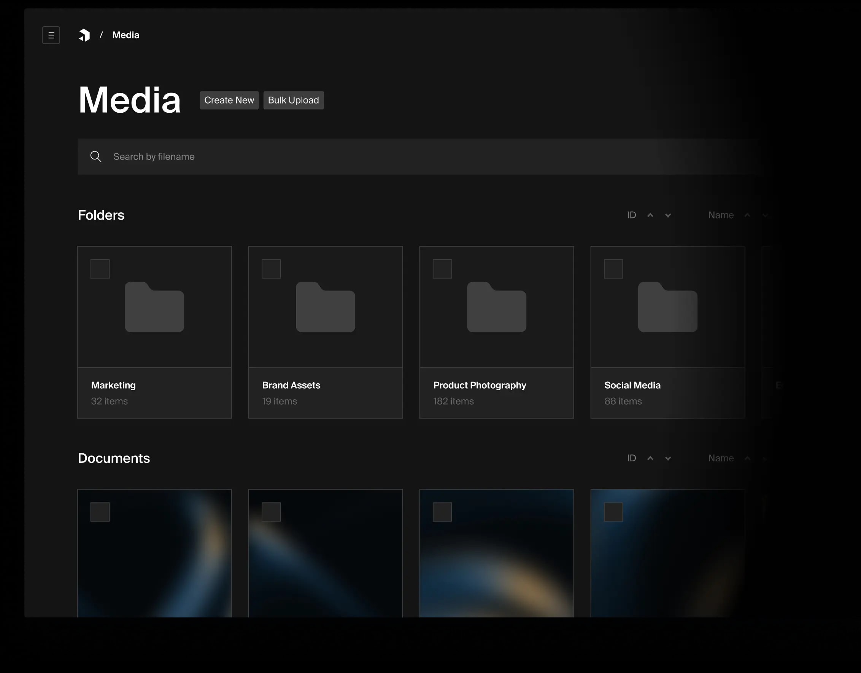Click the Bulk Upload button

293,100
